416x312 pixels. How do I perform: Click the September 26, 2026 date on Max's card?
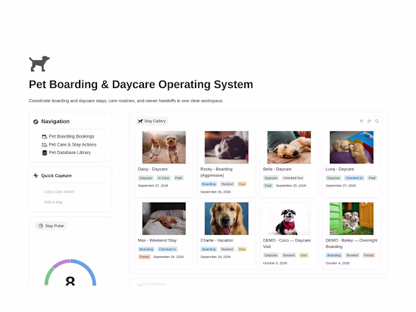[x=168, y=257]
